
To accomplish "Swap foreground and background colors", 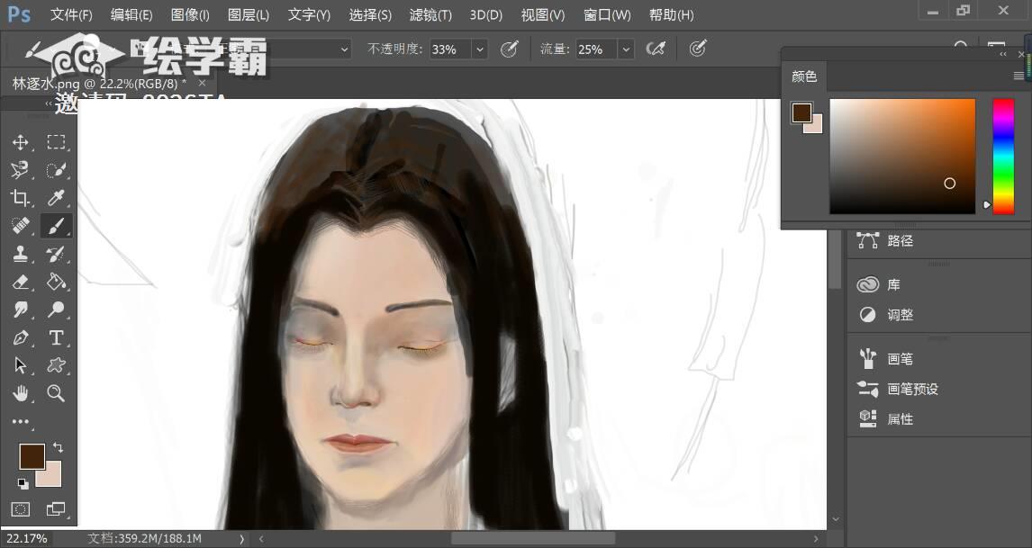I will [58, 447].
